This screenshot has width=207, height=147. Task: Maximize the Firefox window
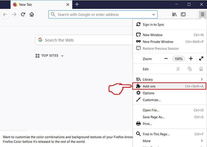(189, 4)
